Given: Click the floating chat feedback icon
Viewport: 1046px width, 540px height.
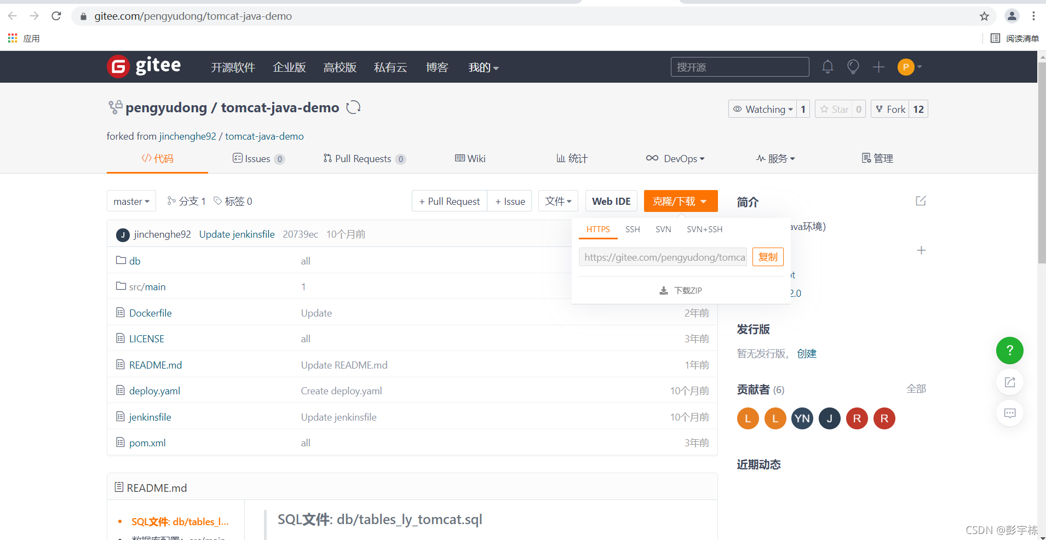Looking at the screenshot, I should [x=1009, y=413].
